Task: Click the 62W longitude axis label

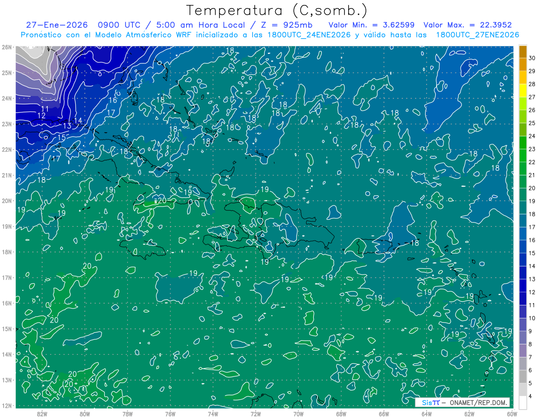Action: click(469, 415)
